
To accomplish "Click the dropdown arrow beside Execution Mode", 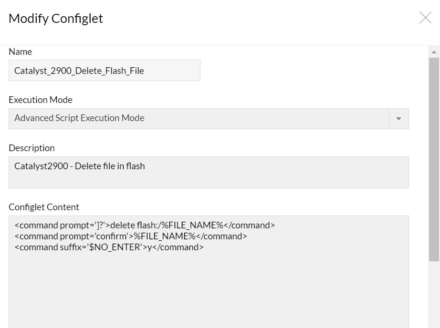I will point(399,119).
